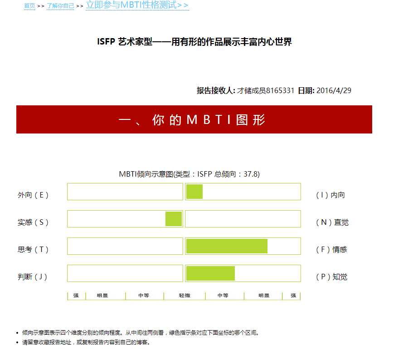Viewport: 408px width, 351px height.
Task: Click the 思考 (T) axis label
Action: pyautogui.click(x=33, y=249)
